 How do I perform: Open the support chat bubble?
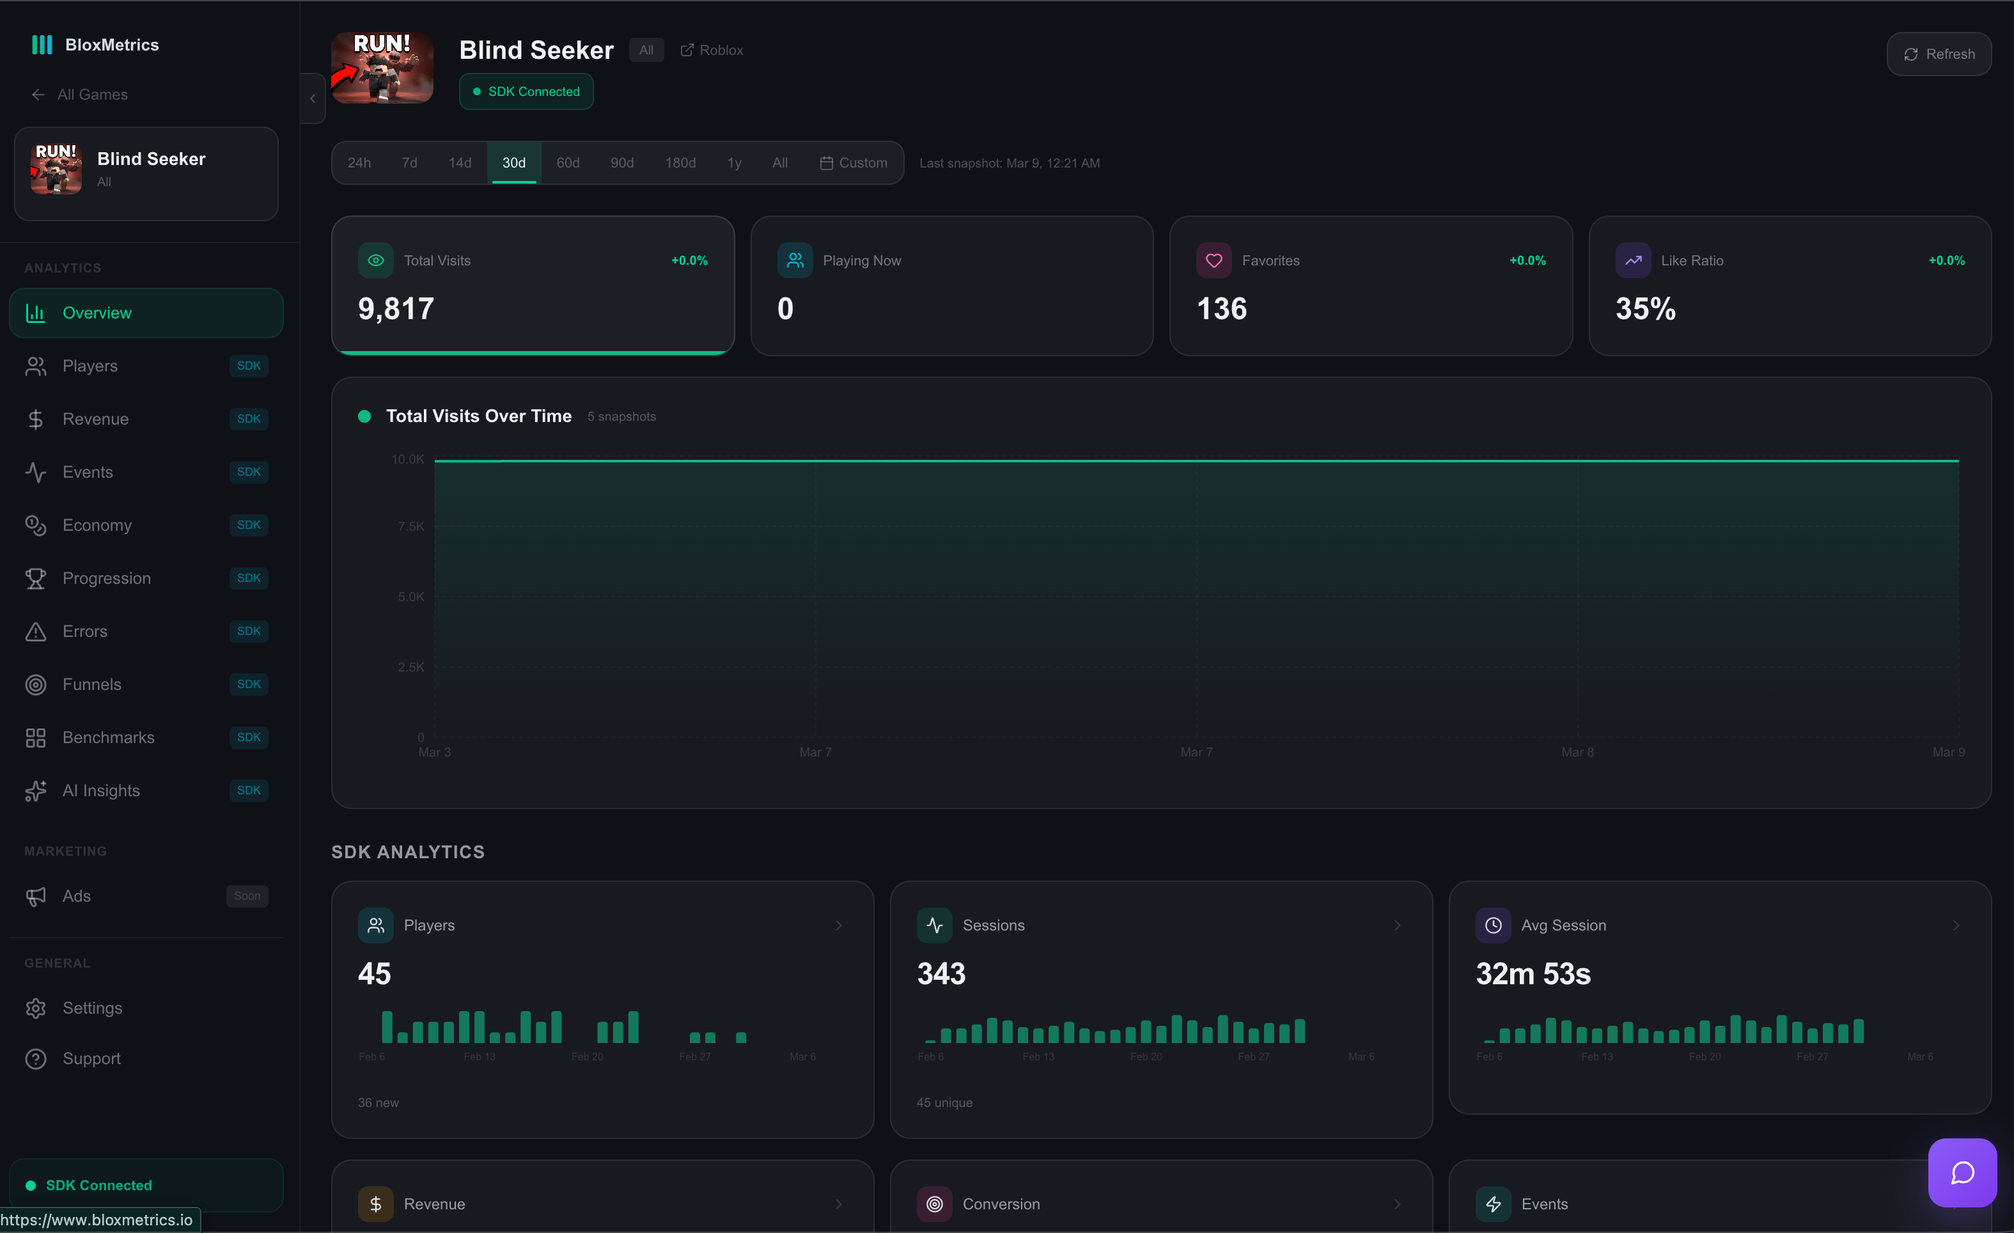(1962, 1172)
